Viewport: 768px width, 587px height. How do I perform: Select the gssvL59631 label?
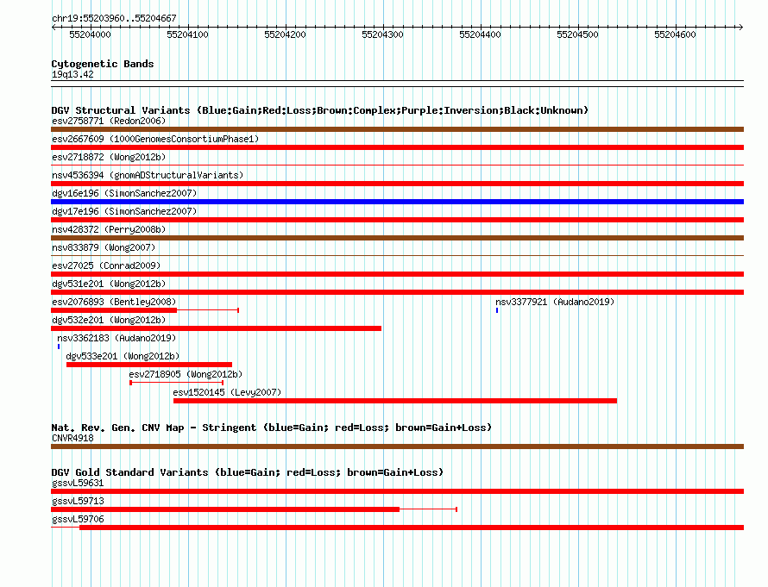(78, 483)
